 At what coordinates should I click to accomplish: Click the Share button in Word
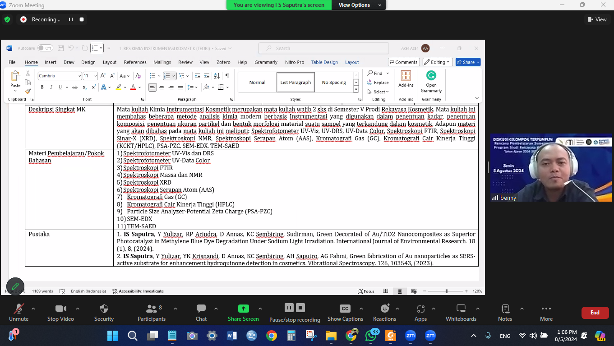tap(468, 62)
